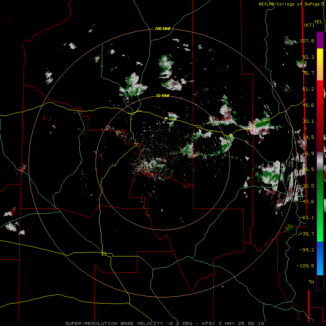Screen dimensions: 326x326
Task: Click the [KT] units label
Action: click(x=309, y=25)
